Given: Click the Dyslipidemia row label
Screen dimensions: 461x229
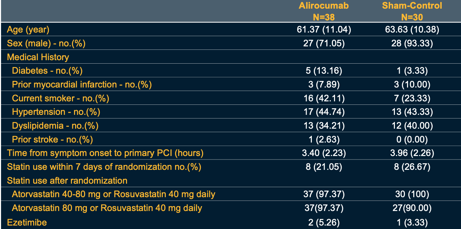Looking at the screenshot, I should (55, 126).
